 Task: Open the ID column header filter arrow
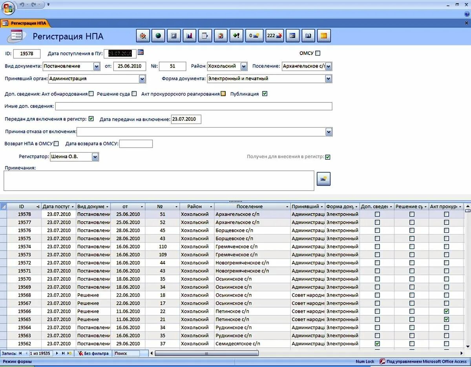[x=38, y=206]
